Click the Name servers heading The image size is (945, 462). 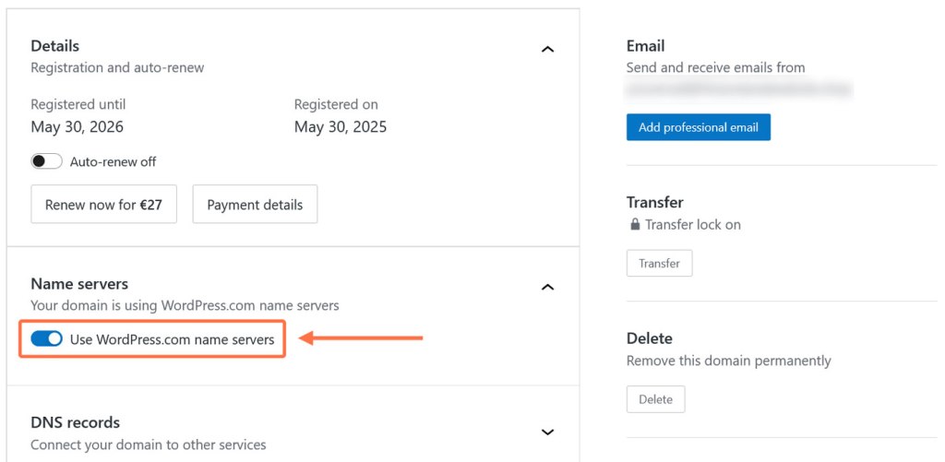coord(79,284)
